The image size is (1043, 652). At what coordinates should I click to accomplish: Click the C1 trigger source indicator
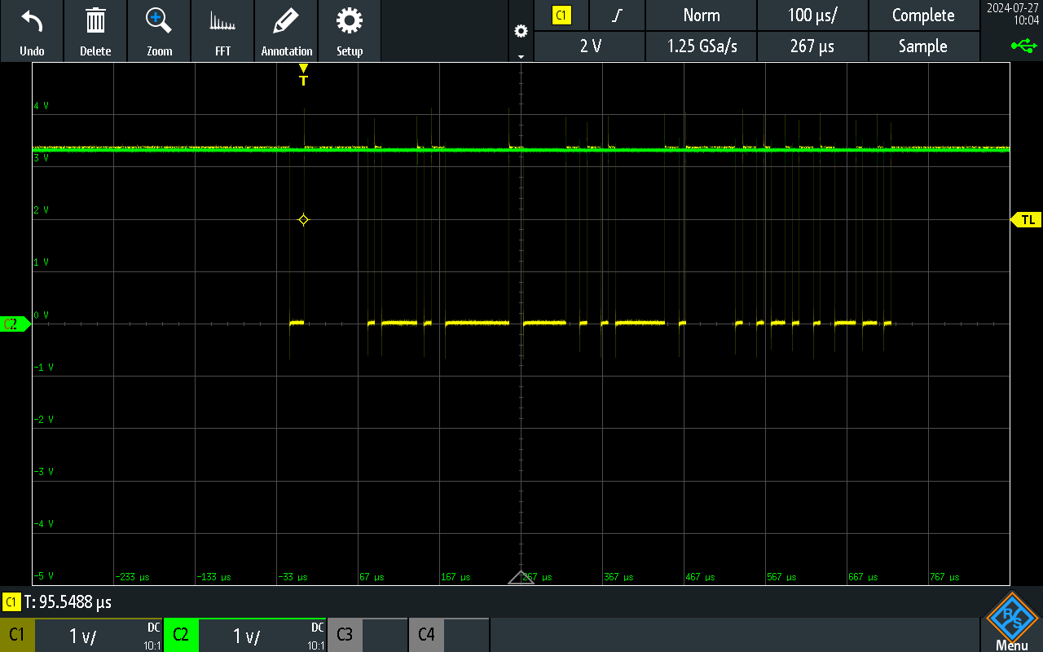(561, 15)
